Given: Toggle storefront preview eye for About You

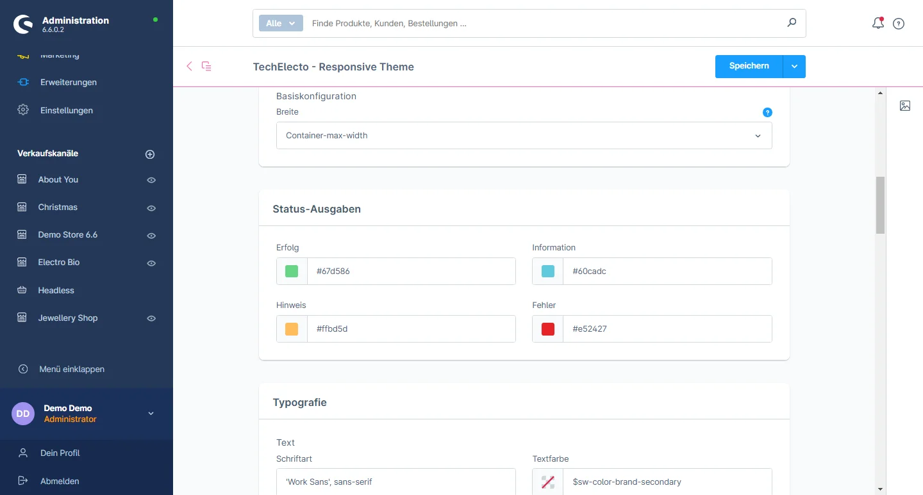Looking at the screenshot, I should coord(151,181).
